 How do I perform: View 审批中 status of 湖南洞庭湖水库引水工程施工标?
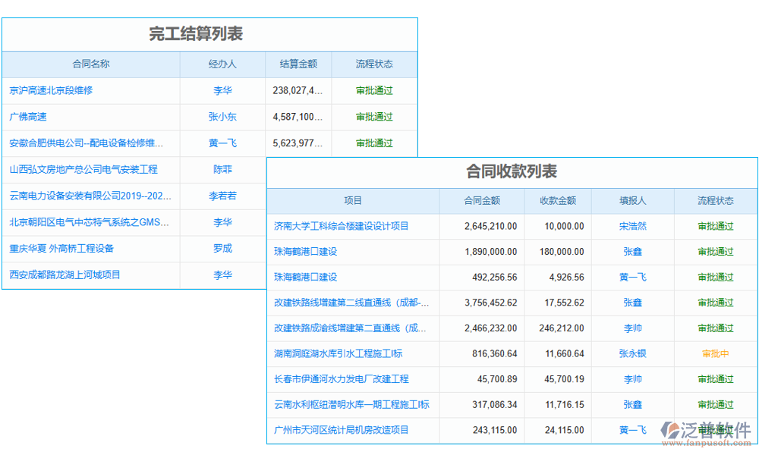tap(715, 353)
